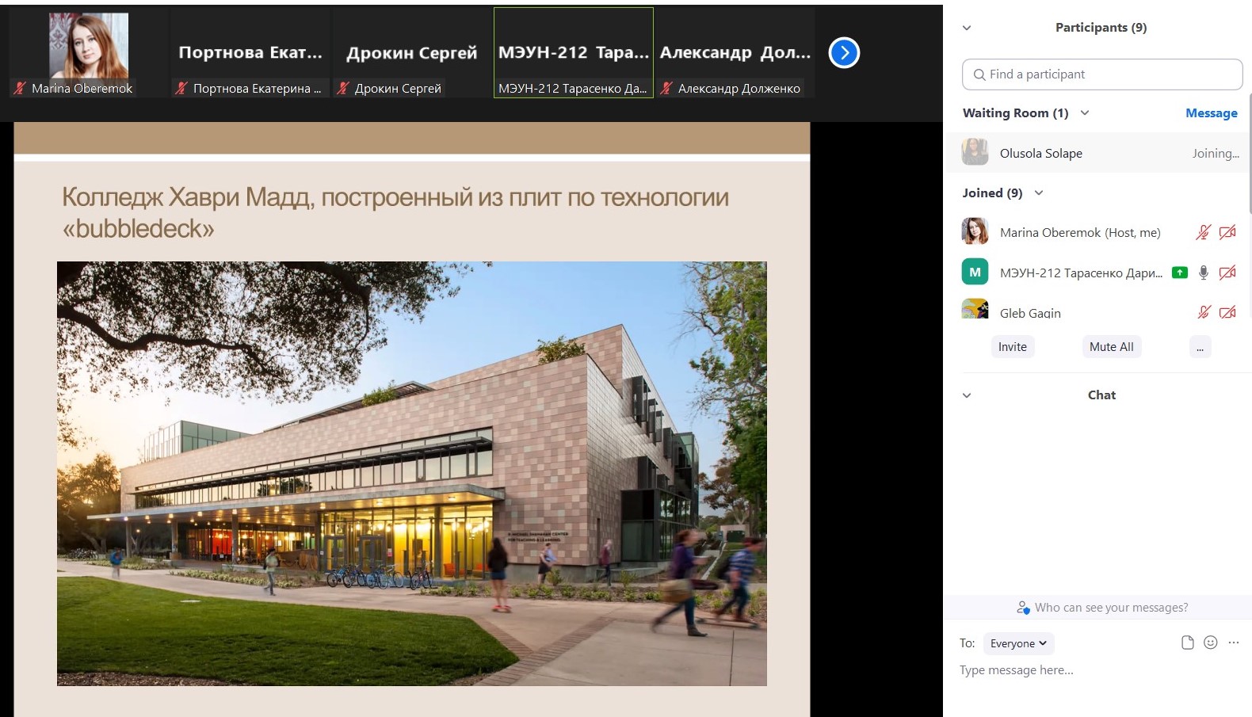Select МЭУН-212 Тарасенко active speaker tile
This screenshot has height=717, width=1252.
point(574,53)
